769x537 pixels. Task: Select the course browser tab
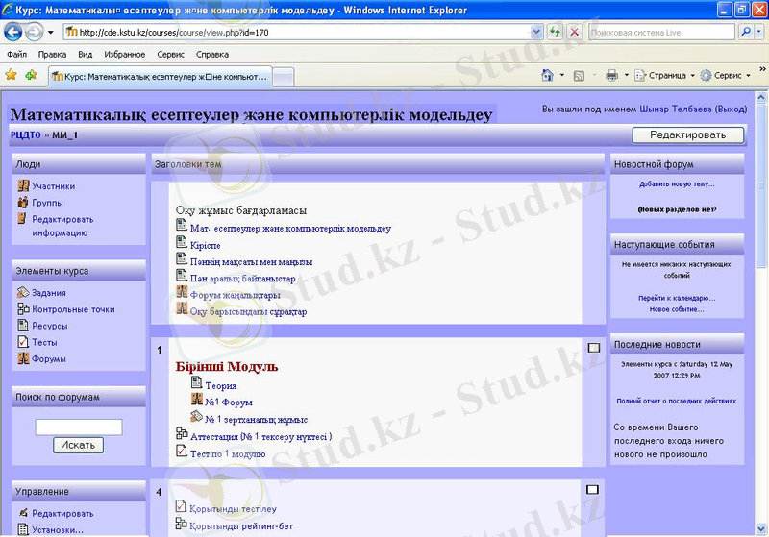point(160,77)
